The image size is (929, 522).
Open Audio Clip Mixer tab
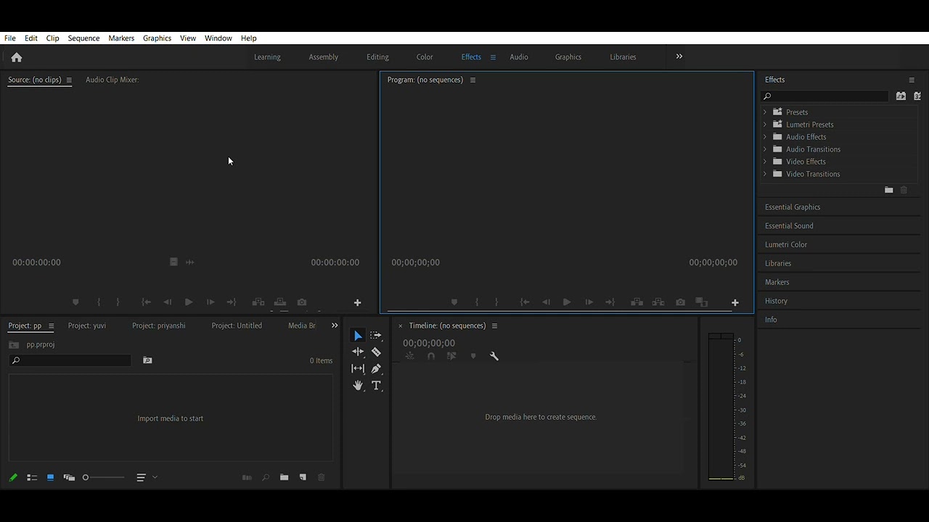pyautogui.click(x=112, y=80)
